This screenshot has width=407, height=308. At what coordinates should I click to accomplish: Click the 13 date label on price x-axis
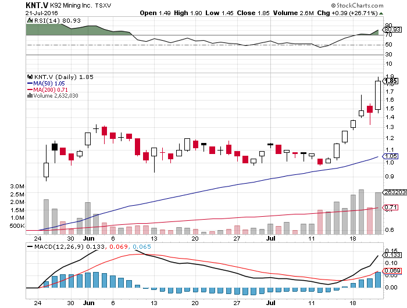pos(154,239)
